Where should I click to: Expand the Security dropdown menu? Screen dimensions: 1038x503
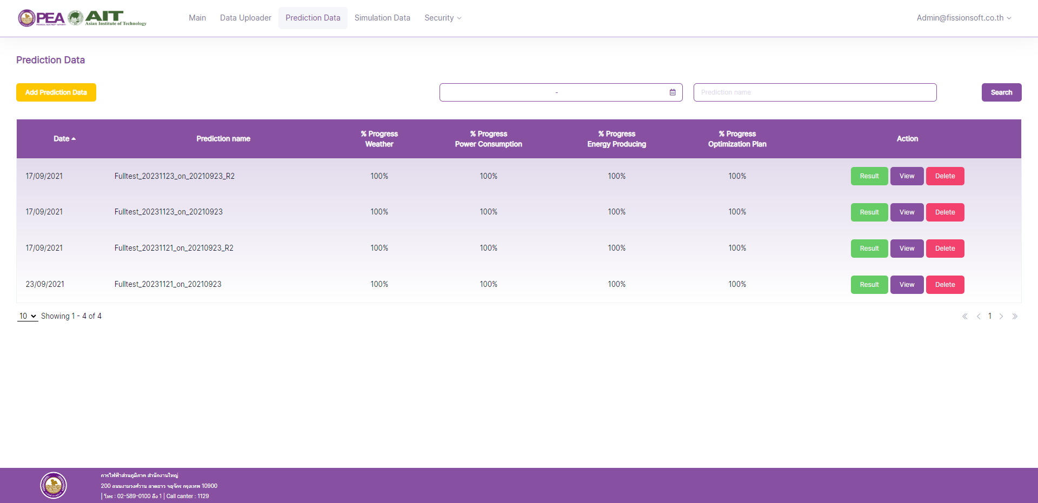(x=443, y=18)
